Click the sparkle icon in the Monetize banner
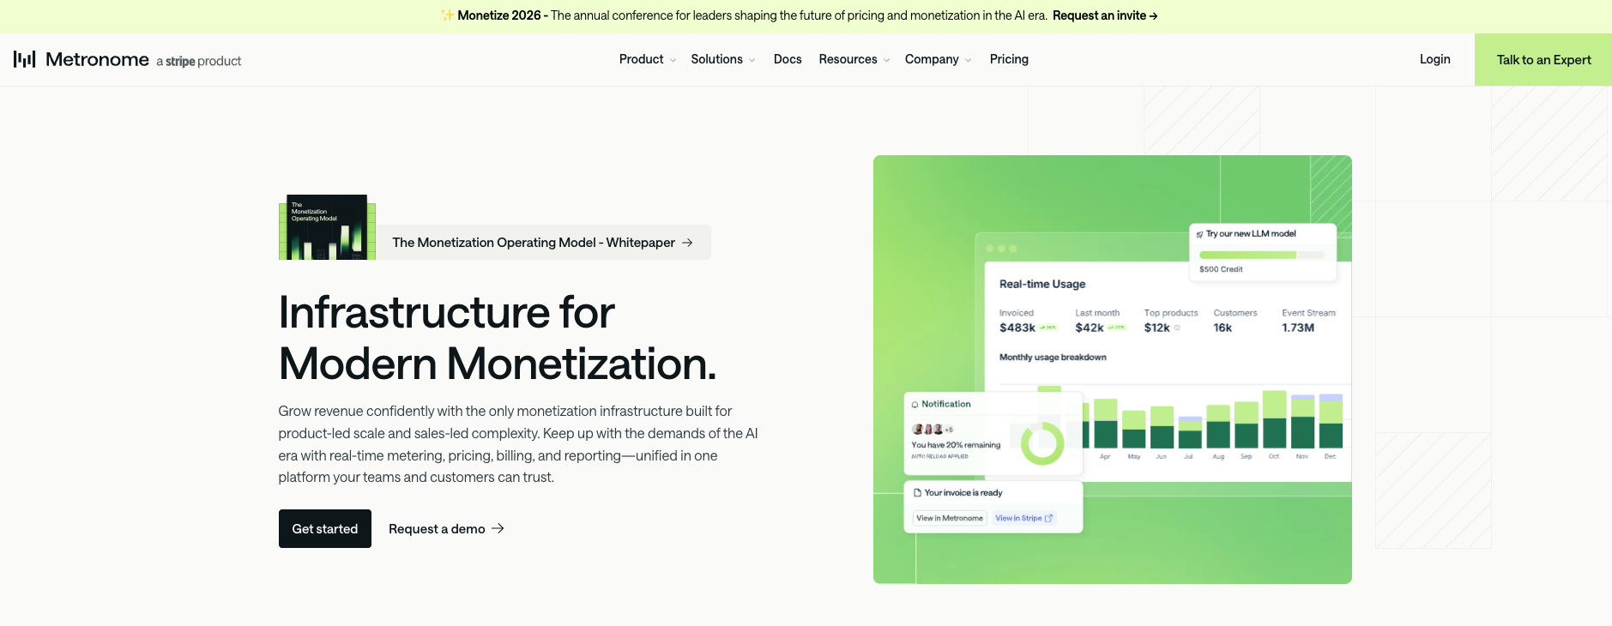Viewport: 1612px width, 626px height. (447, 15)
